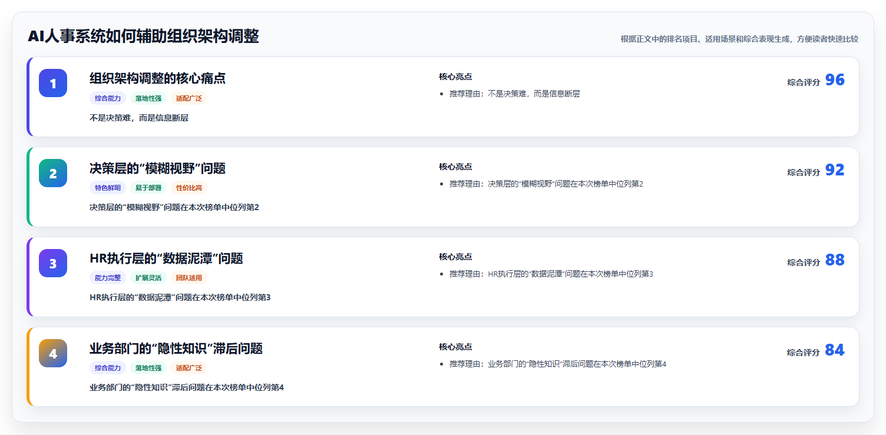The width and height of the screenshot is (886, 435).
Task: Click the 推荐理由 bullet about 模糊视野
Action: 547,184
